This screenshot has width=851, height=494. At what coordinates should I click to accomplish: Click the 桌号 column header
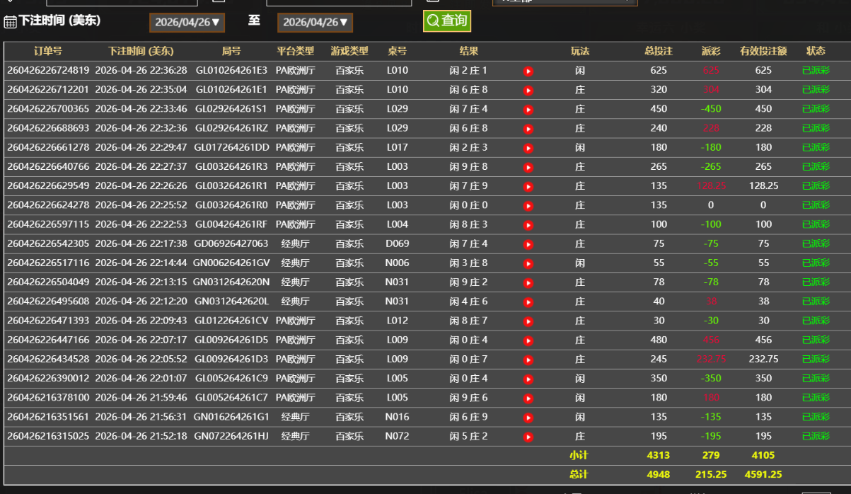click(397, 51)
